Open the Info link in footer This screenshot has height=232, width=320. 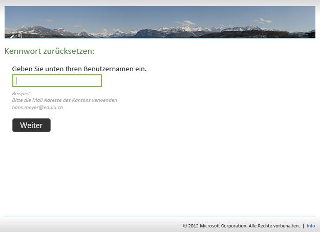pos(311,226)
